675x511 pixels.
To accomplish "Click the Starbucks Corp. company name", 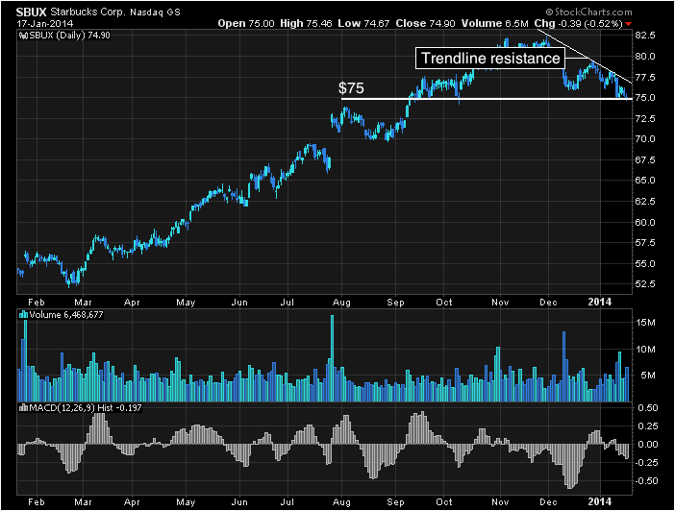I will pos(87,12).
